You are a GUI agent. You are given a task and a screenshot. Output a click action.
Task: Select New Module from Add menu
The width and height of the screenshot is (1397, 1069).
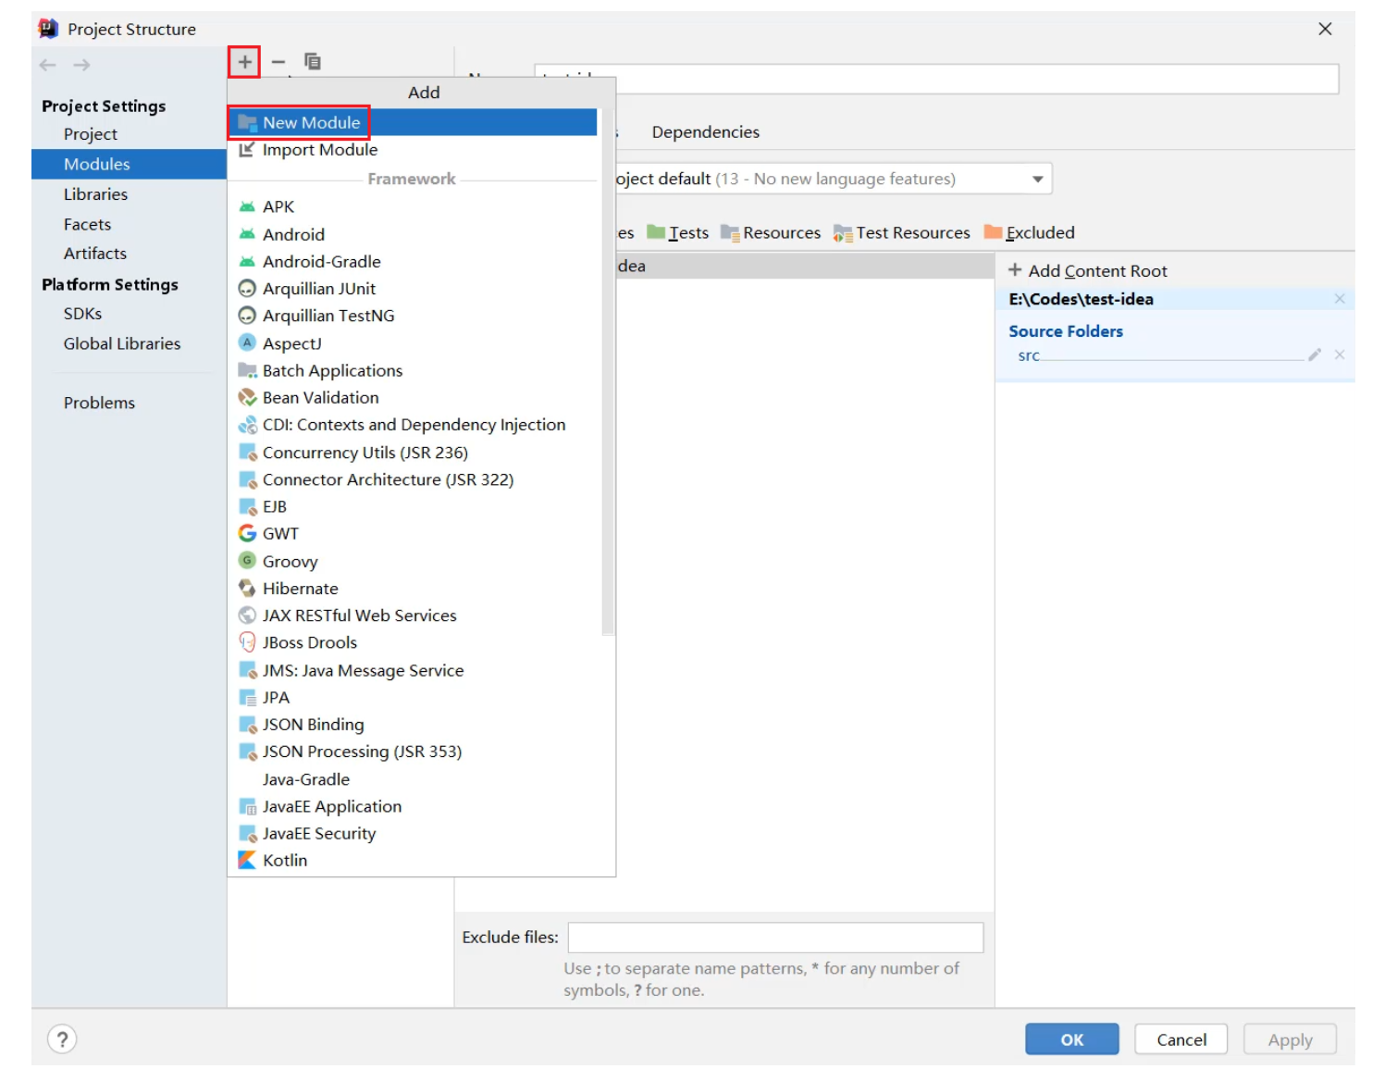coord(413,122)
